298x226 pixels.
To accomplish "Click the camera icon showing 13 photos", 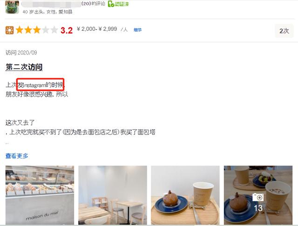I will (x=258, y=197).
